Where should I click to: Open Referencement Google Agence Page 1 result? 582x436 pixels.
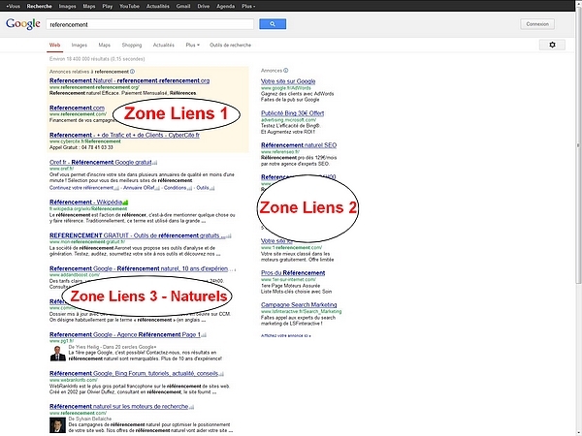125,334
